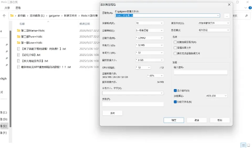Click the password input field

(x=201, y=73)
